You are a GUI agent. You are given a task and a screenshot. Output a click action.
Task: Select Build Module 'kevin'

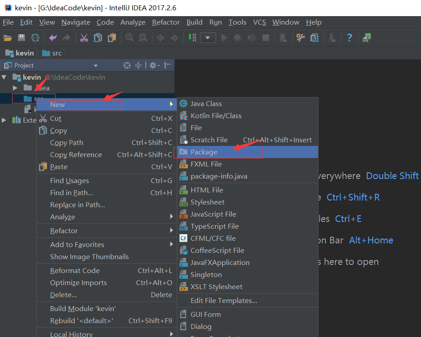pos(106,308)
